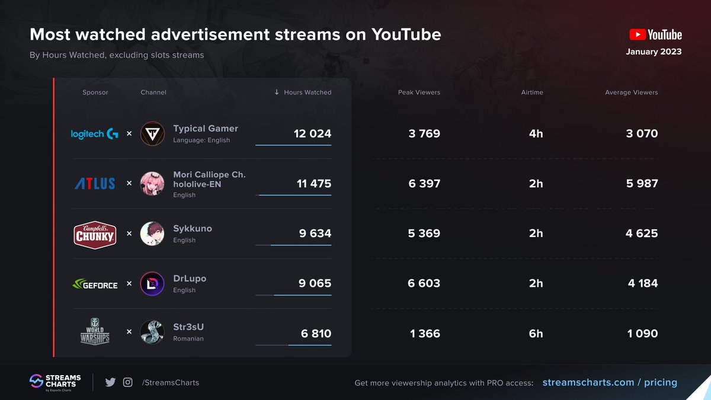Select the Channel column header
This screenshot has width=711, height=400.
(x=153, y=92)
